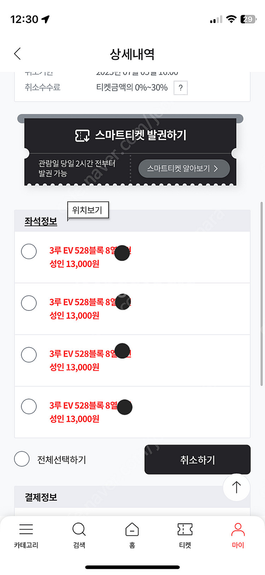Screen dimensions: 265x575
Task: Tap the smart ticket issue icon
Action: click(82, 135)
